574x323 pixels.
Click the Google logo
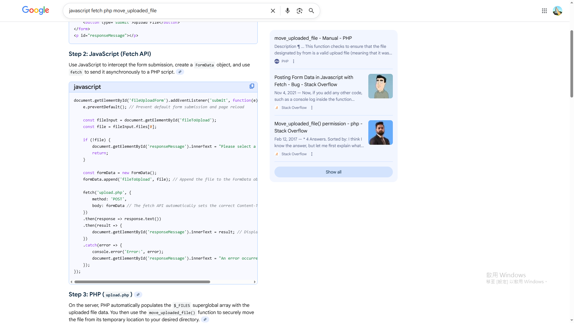36,10
